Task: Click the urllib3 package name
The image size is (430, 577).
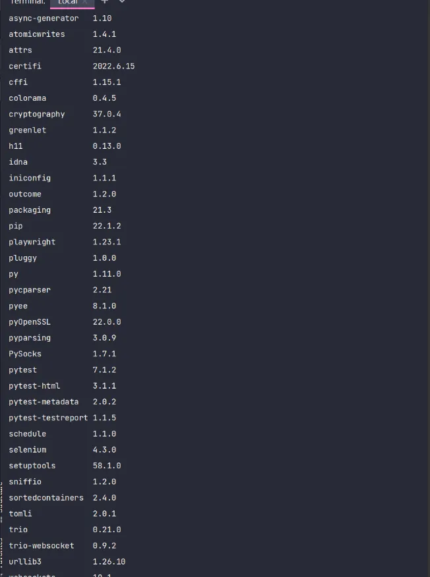Action: (25, 562)
